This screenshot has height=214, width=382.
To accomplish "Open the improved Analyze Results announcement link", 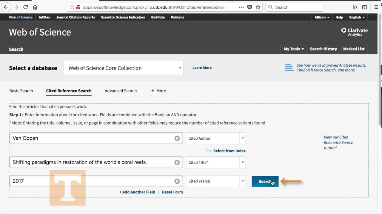I will [x=331, y=68].
